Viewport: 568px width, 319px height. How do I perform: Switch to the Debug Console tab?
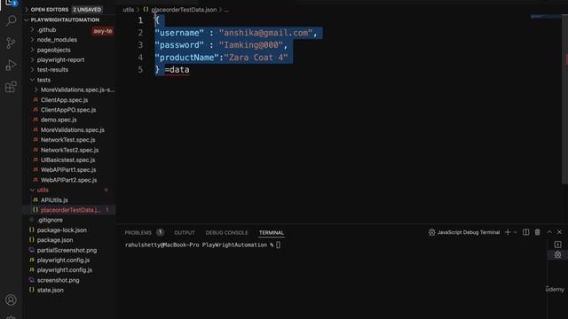pos(227,232)
